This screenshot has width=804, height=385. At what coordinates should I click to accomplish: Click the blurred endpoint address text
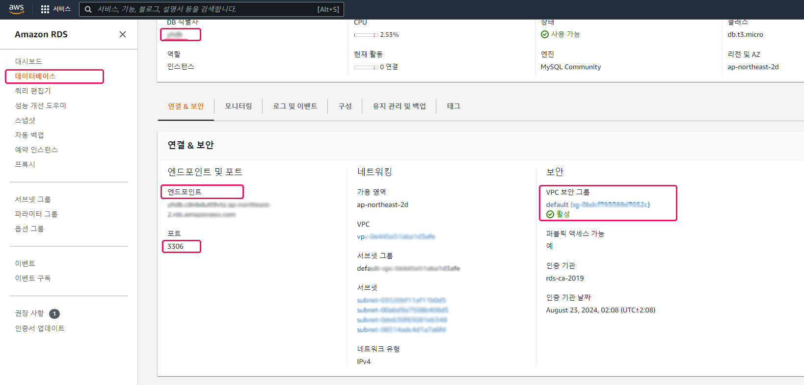point(219,209)
